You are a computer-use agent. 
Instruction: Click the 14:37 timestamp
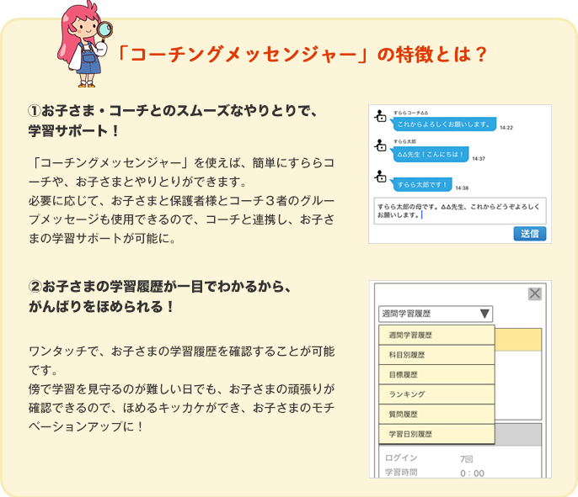(479, 159)
